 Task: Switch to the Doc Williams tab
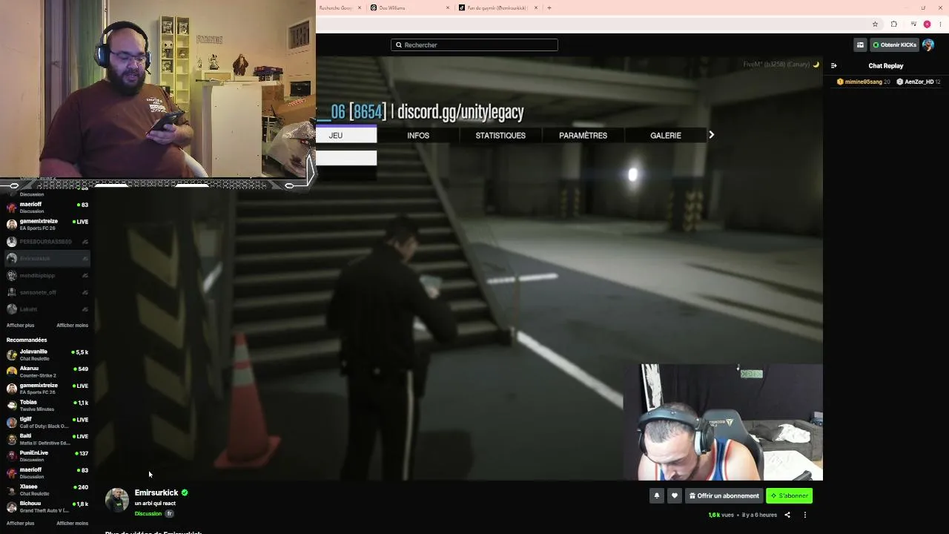point(410,7)
